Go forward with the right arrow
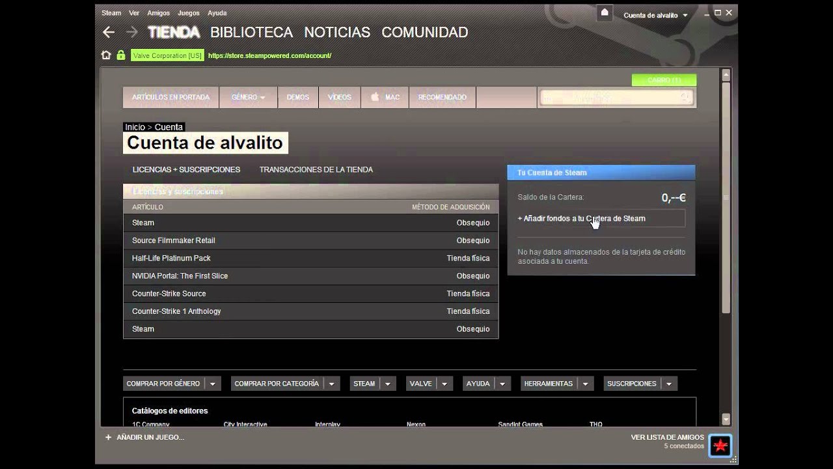The height and width of the screenshot is (469, 833). click(x=131, y=32)
